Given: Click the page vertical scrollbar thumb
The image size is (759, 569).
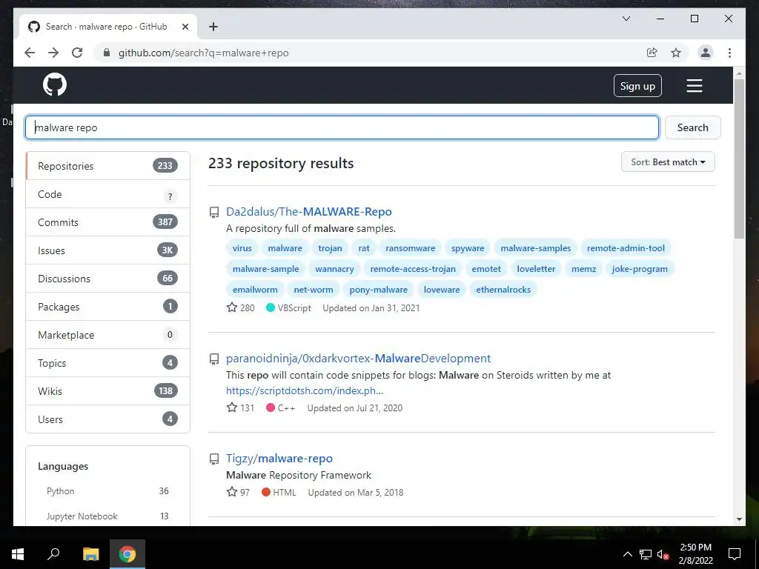Looking at the screenshot, I should coord(739,159).
